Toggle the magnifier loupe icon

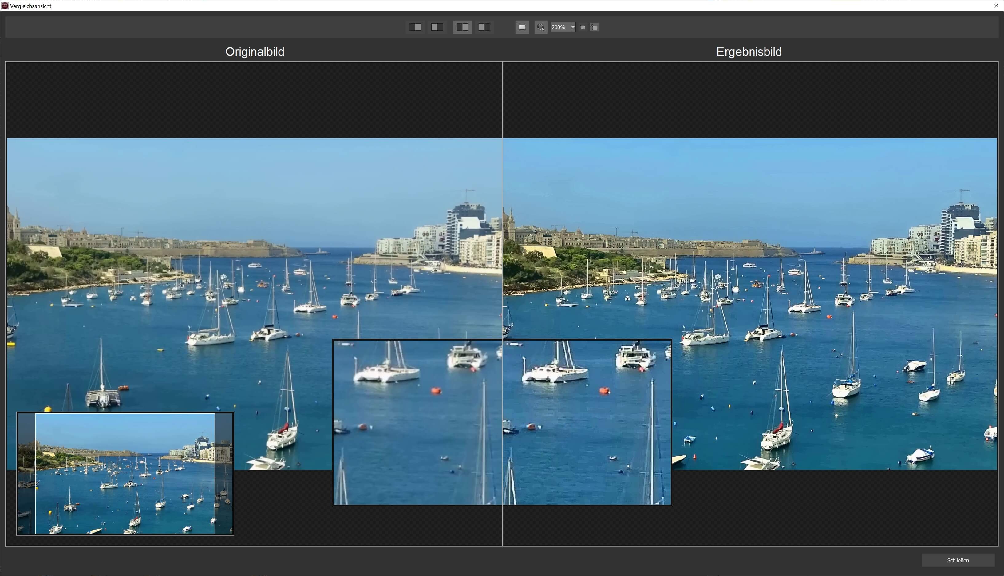tap(541, 27)
